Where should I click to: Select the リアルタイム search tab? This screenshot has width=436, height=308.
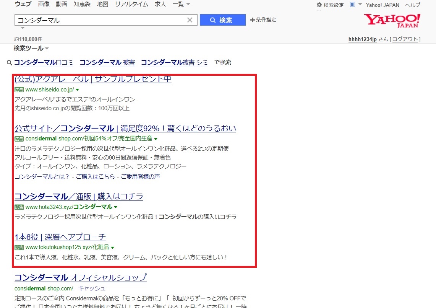132,4
